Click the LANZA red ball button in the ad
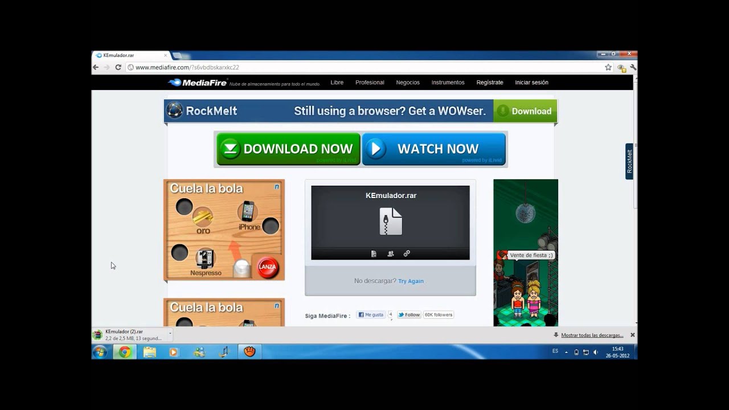Viewport: 729px width, 410px height. tap(268, 267)
